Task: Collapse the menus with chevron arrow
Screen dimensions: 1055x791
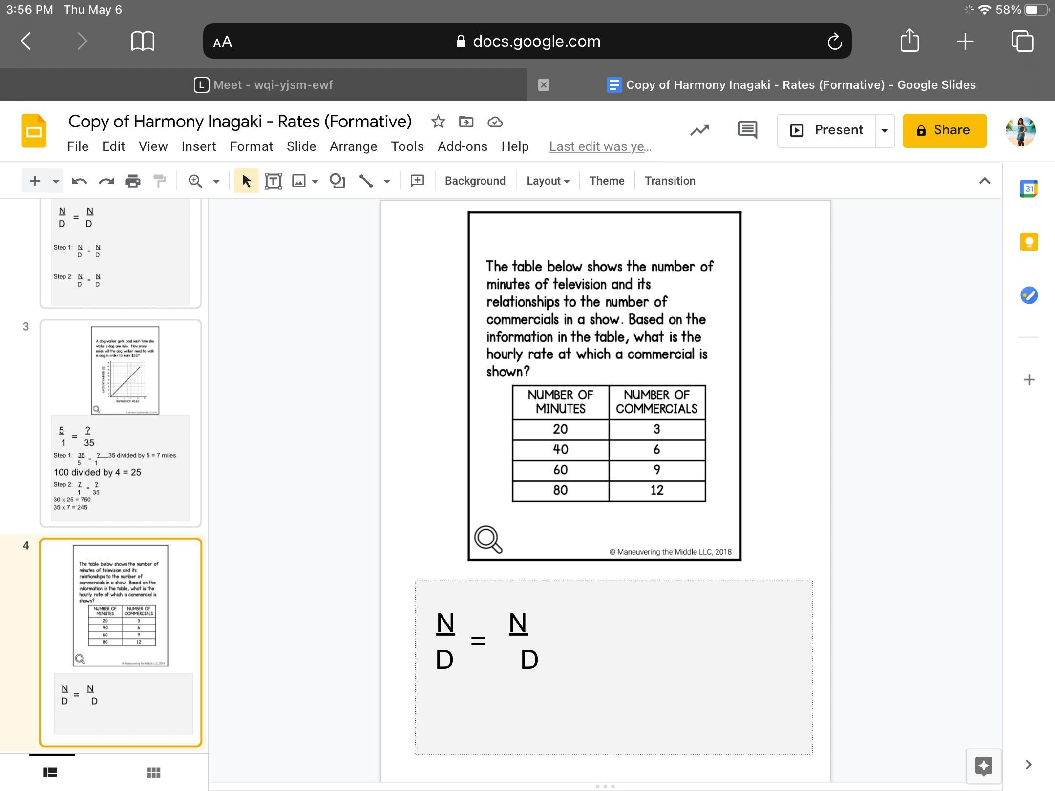Action: (984, 181)
